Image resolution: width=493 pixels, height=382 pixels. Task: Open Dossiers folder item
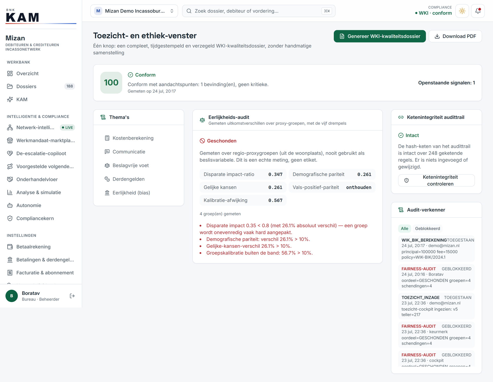[41, 86]
